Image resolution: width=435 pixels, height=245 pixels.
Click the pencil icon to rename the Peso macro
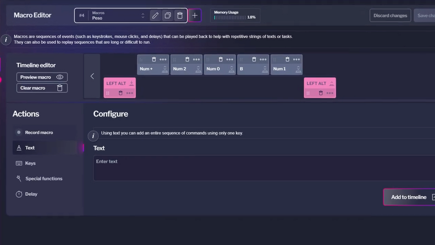coord(155,16)
